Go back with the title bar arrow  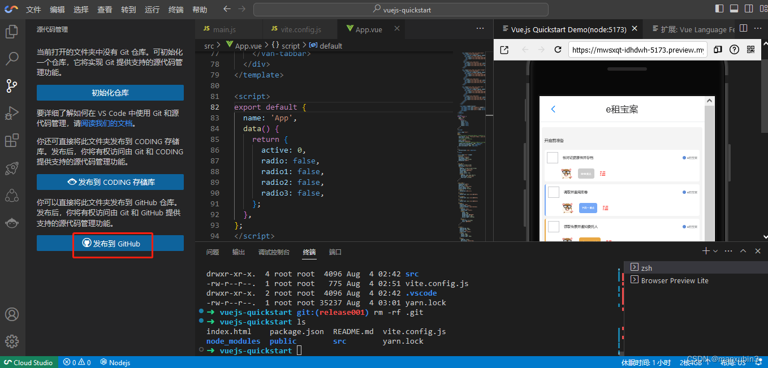227,9
